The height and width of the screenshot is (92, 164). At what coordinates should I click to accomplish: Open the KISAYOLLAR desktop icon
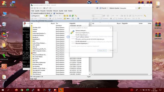(4, 57)
